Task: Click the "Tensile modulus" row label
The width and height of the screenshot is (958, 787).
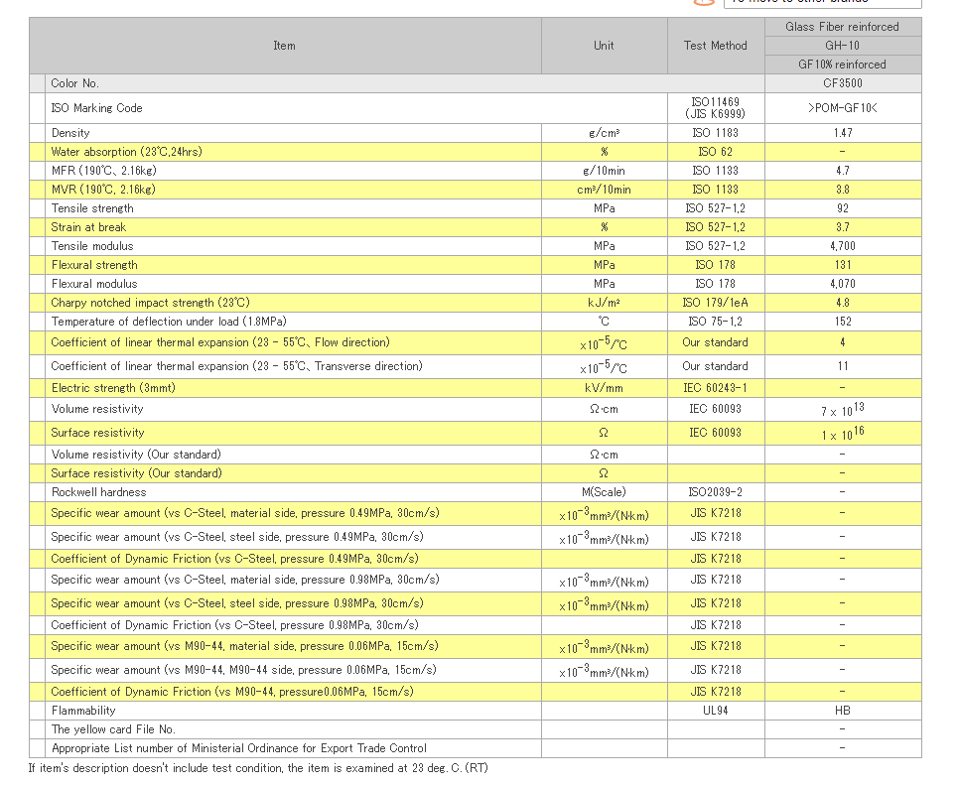Action: tap(92, 247)
